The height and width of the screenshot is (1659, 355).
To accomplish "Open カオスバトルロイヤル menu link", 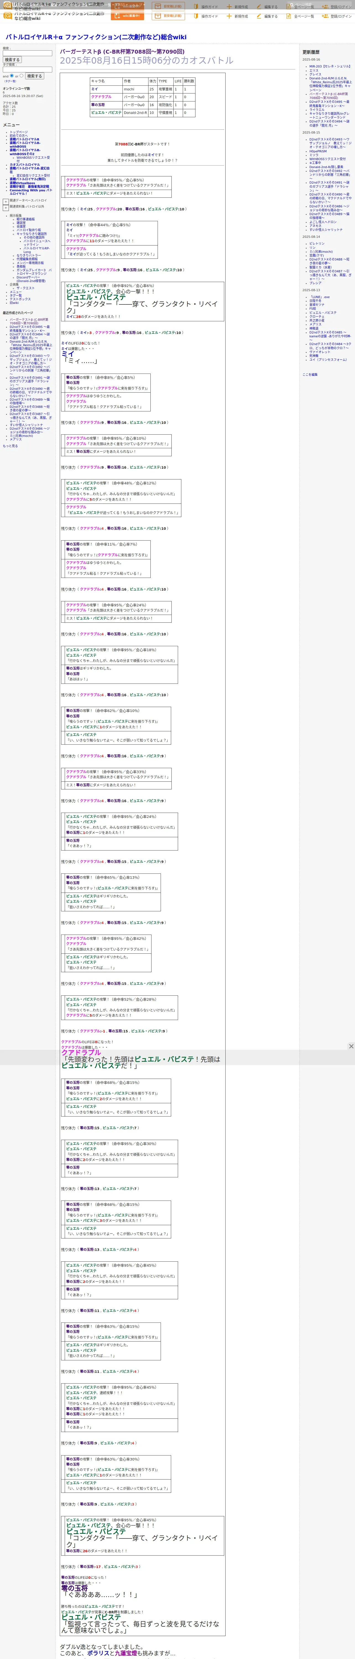I will (x=25, y=165).
